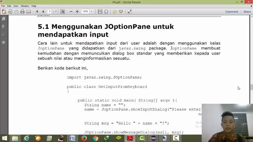The height and width of the screenshot is (142, 253).
Task: Click code line 'JOptionPane.showMessageDialog(null, msg);'
Action: (134, 133)
